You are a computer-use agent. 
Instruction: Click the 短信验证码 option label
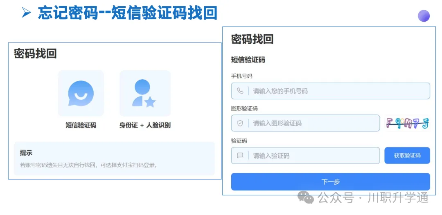(x=81, y=125)
